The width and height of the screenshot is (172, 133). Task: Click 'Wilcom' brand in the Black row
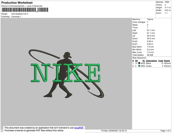tap(167, 63)
